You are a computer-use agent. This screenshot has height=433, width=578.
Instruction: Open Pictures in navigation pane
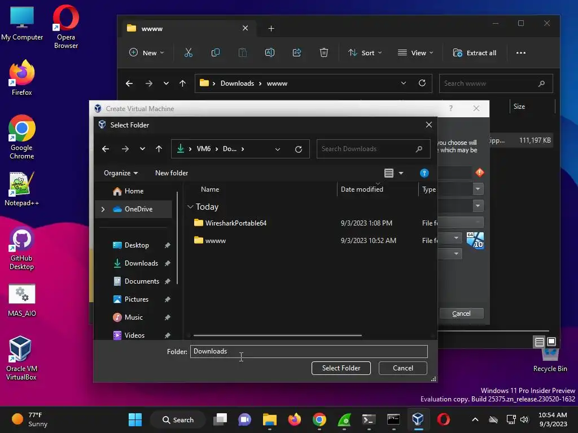(x=137, y=299)
